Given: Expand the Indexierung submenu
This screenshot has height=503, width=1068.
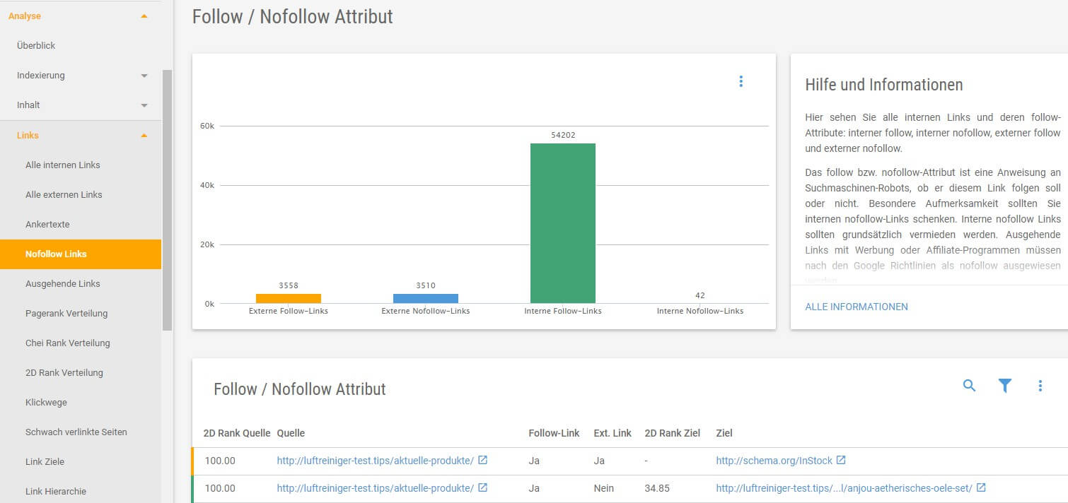Looking at the screenshot, I should point(144,76).
